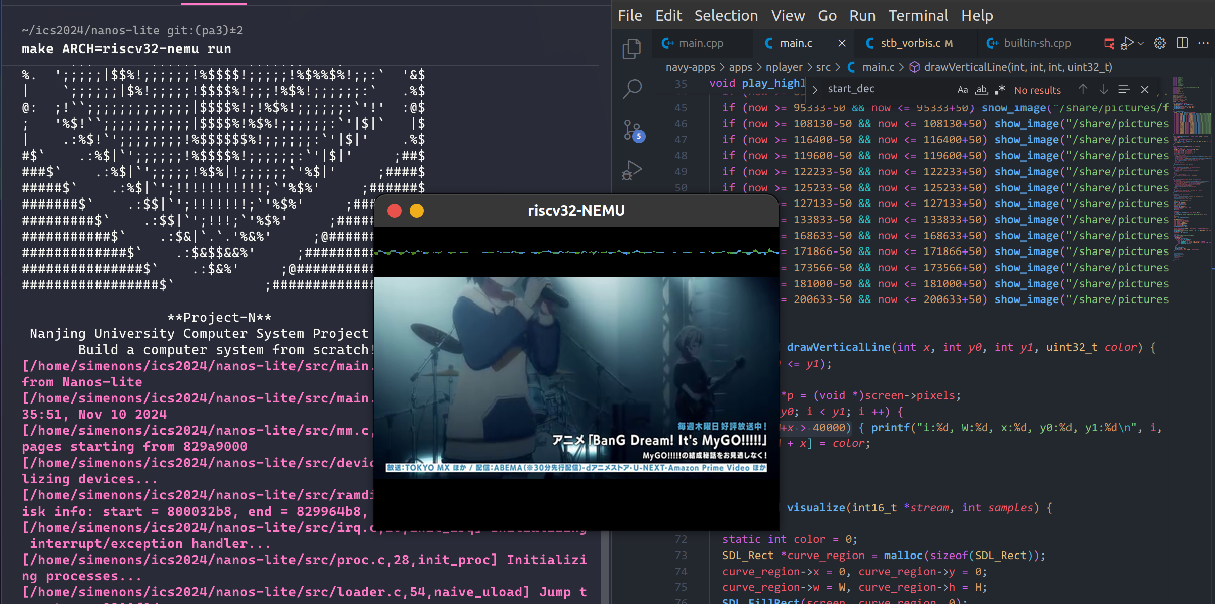This screenshot has width=1215, height=604.
Task: Click the src breadcrumb segment
Action: click(x=823, y=67)
